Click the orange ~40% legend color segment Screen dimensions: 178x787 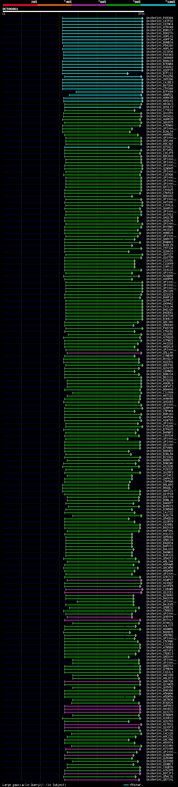[55, 5]
